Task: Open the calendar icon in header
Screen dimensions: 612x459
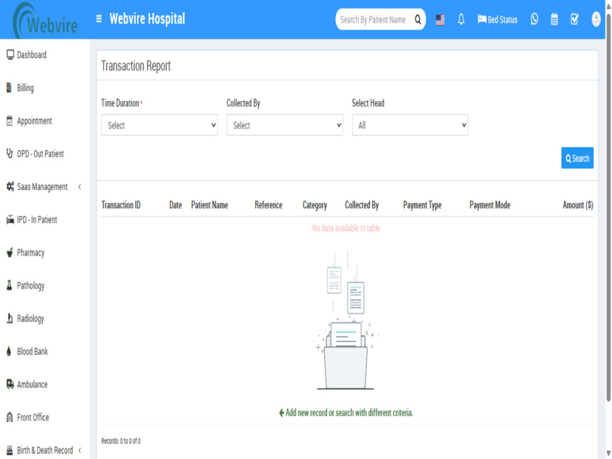Action: tap(554, 19)
